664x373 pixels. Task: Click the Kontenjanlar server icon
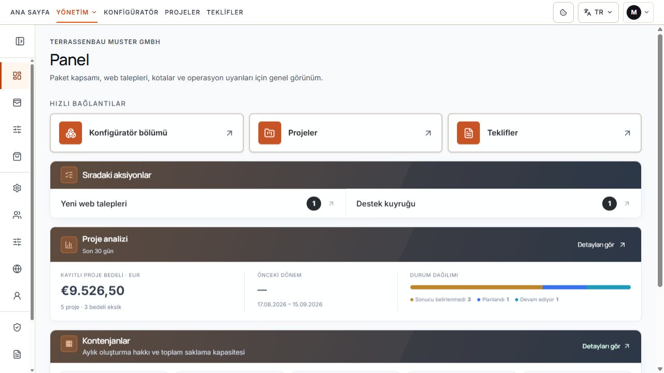click(69, 344)
